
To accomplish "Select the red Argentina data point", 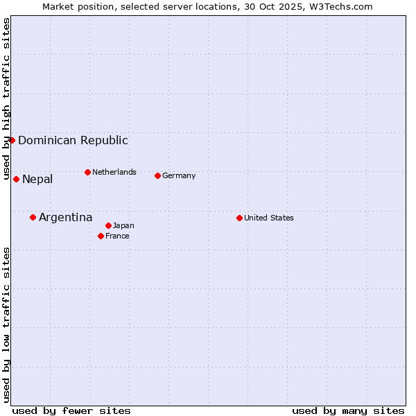I will click(x=33, y=217).
